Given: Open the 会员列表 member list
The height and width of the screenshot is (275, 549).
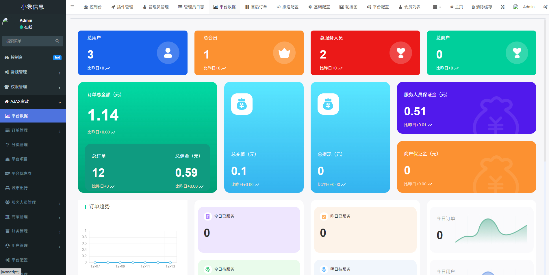Looking at the screenshot, I should point(409,7).
